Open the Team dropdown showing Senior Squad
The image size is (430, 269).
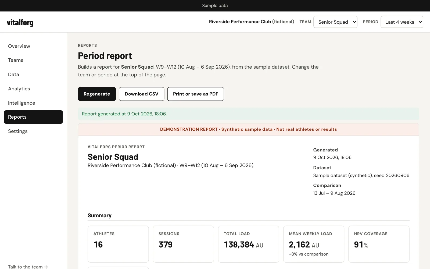click(x=335, y=22)
